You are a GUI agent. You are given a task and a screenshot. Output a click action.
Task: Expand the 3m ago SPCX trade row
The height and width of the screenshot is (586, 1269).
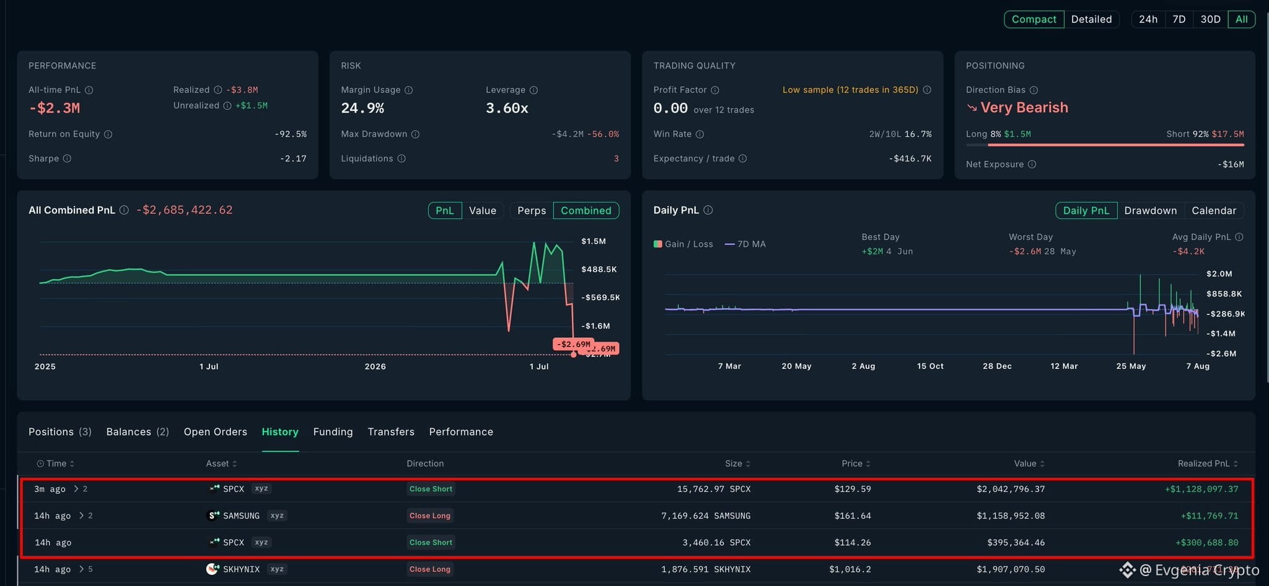tap(76, 489)
